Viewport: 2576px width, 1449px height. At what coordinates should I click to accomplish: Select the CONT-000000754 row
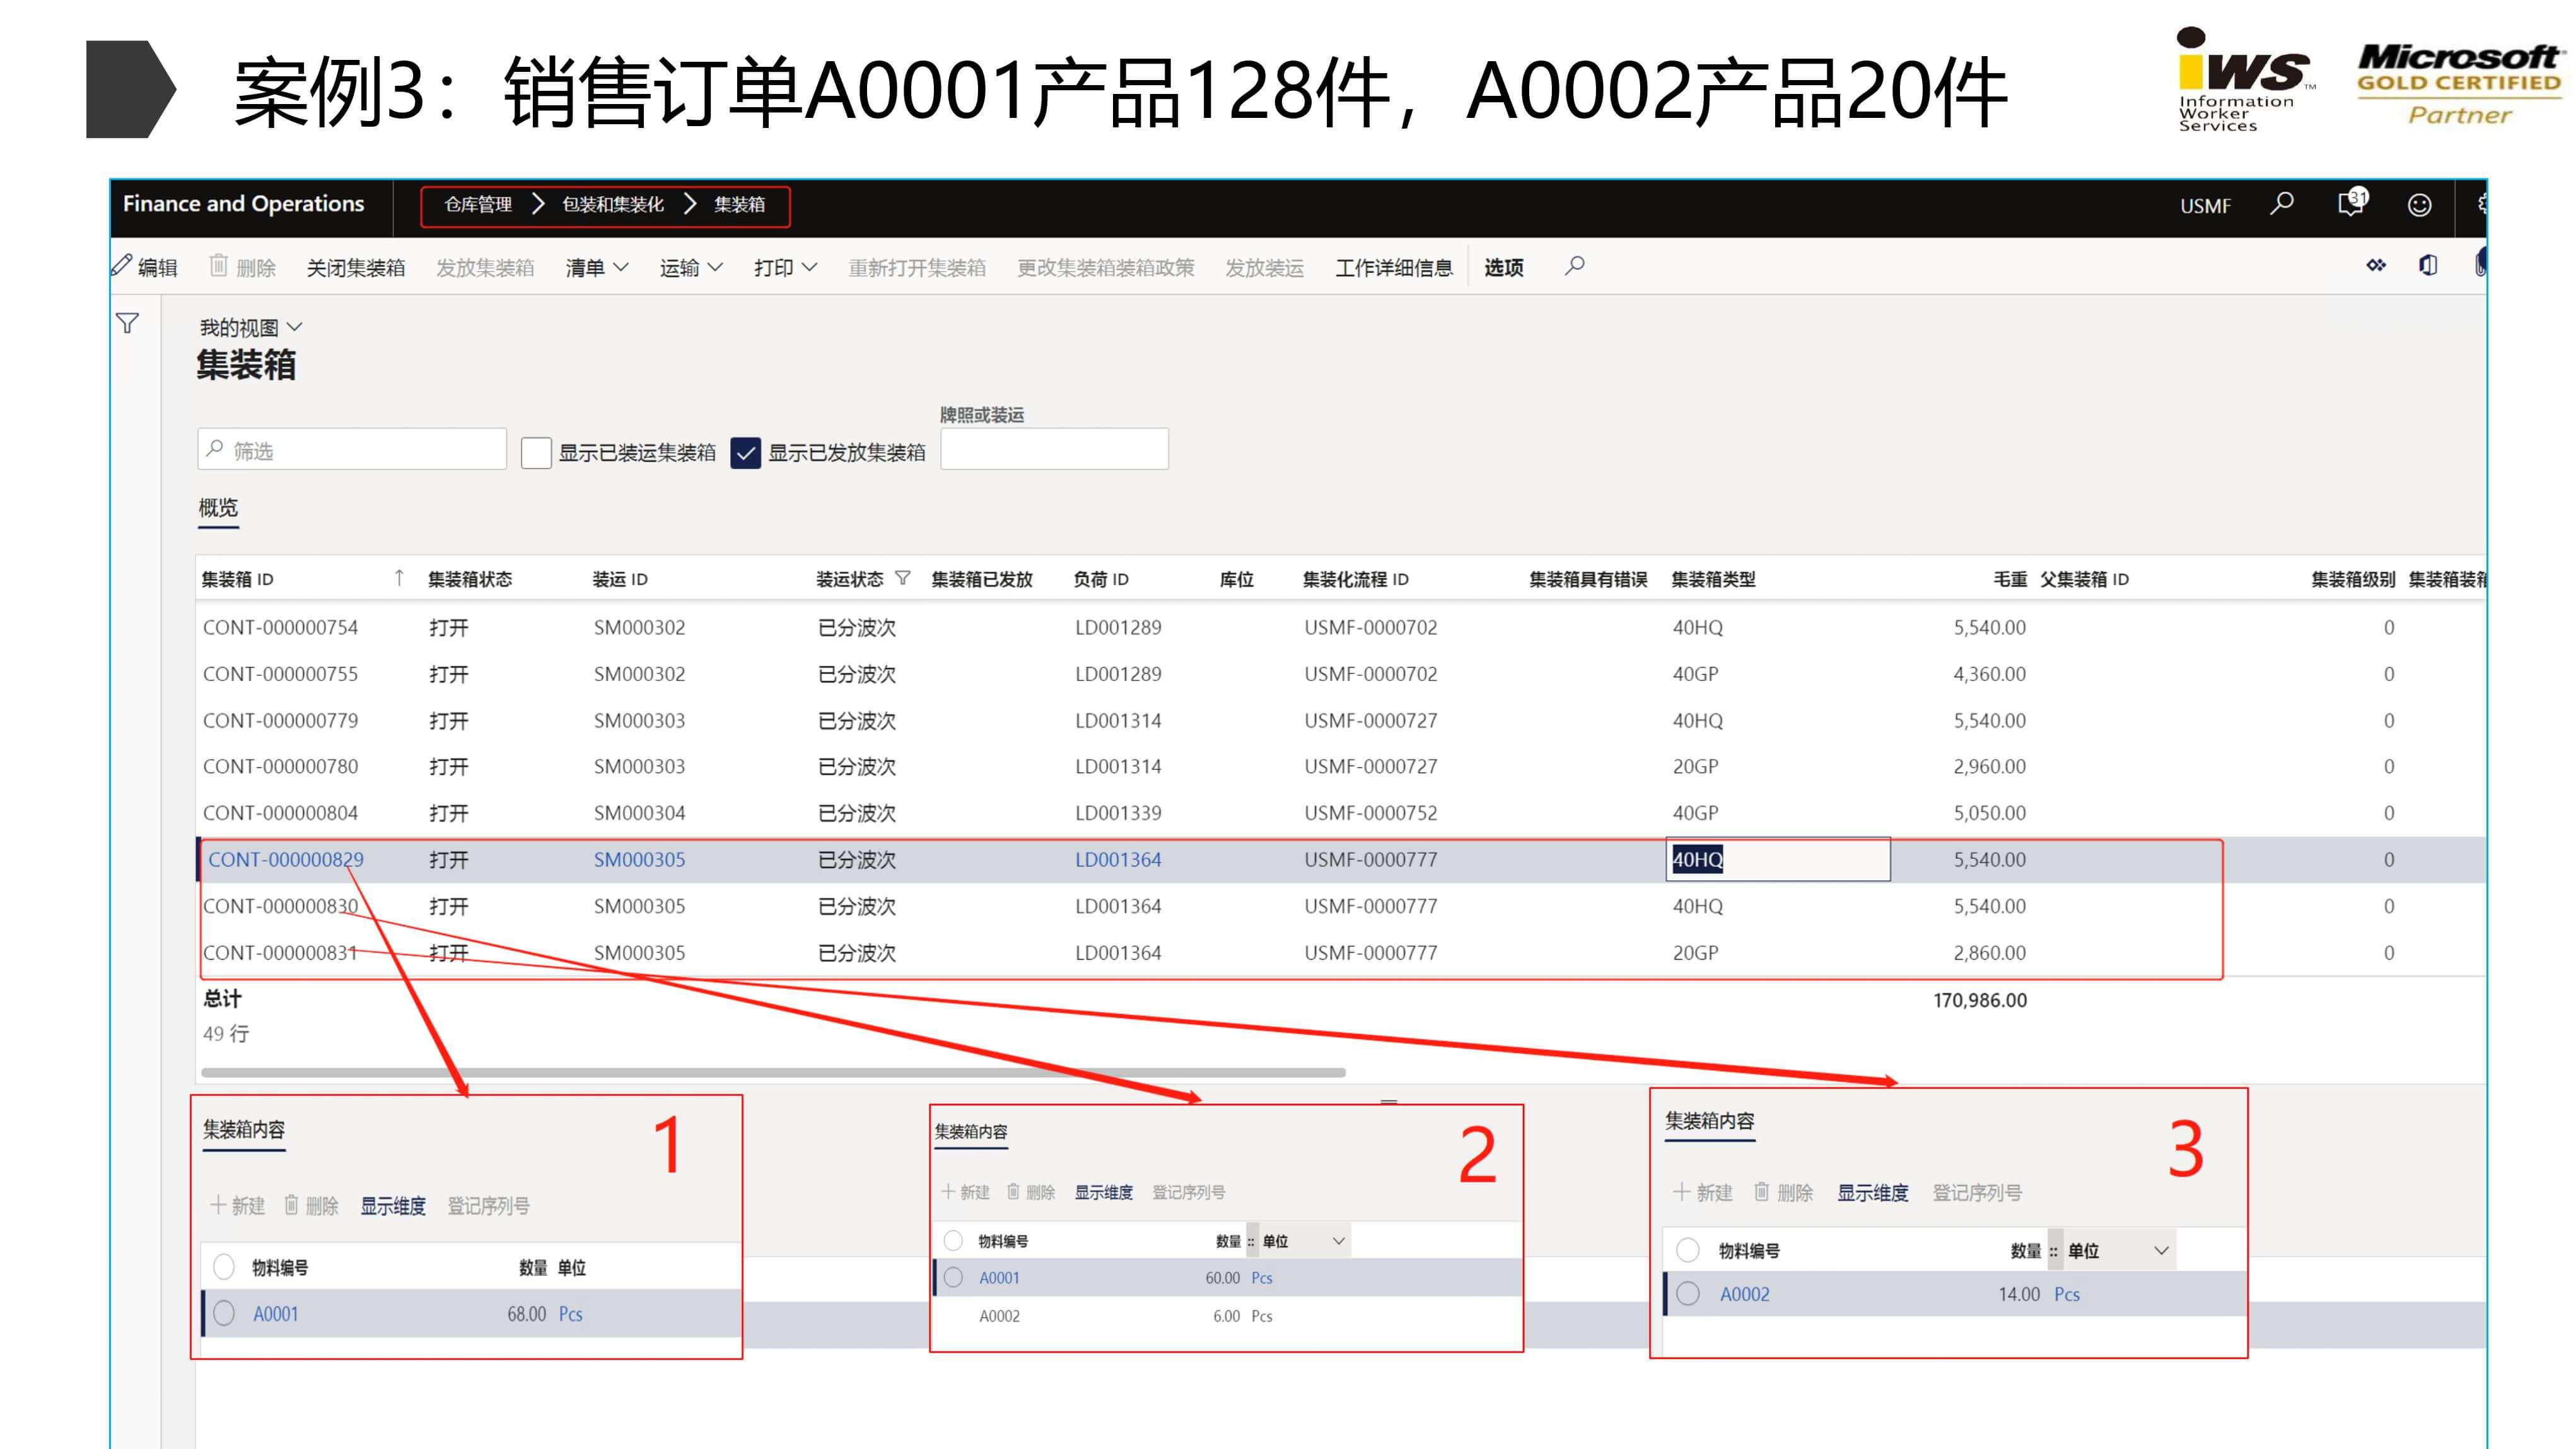tap(1340, 627)
